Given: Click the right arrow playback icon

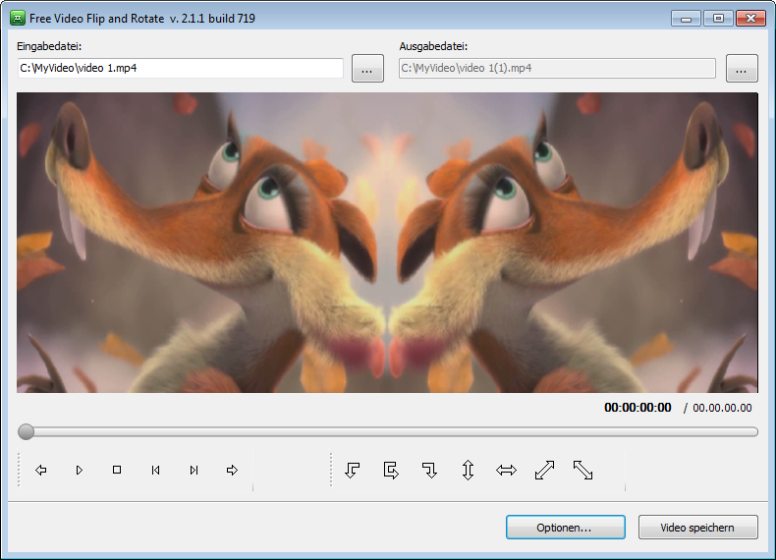Looking at the screenshot, I should click(x=232, y=471).
